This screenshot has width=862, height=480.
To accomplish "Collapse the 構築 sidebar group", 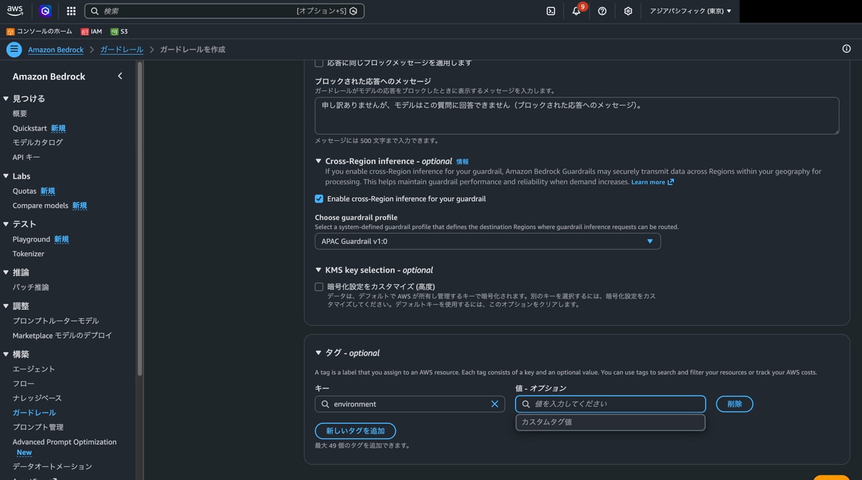I will point(6,354).
